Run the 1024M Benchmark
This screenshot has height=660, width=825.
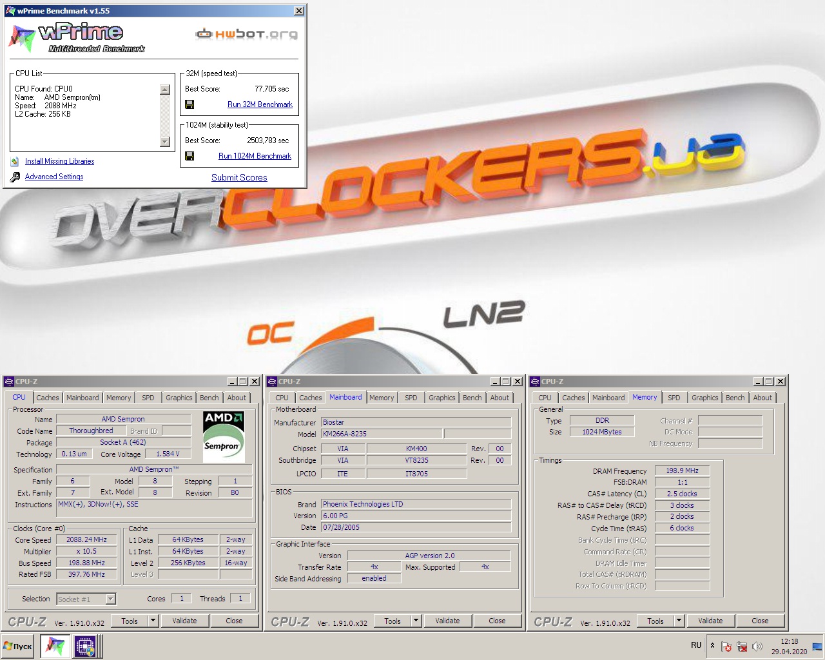click(x=255, y=156)
